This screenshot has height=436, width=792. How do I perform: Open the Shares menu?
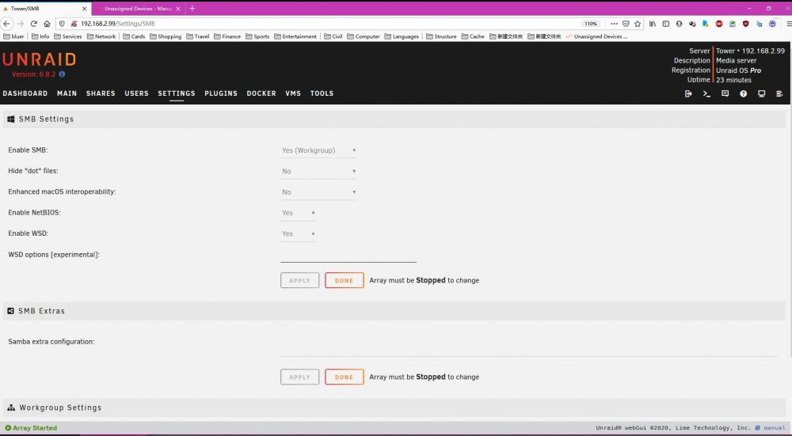[101, 93]
